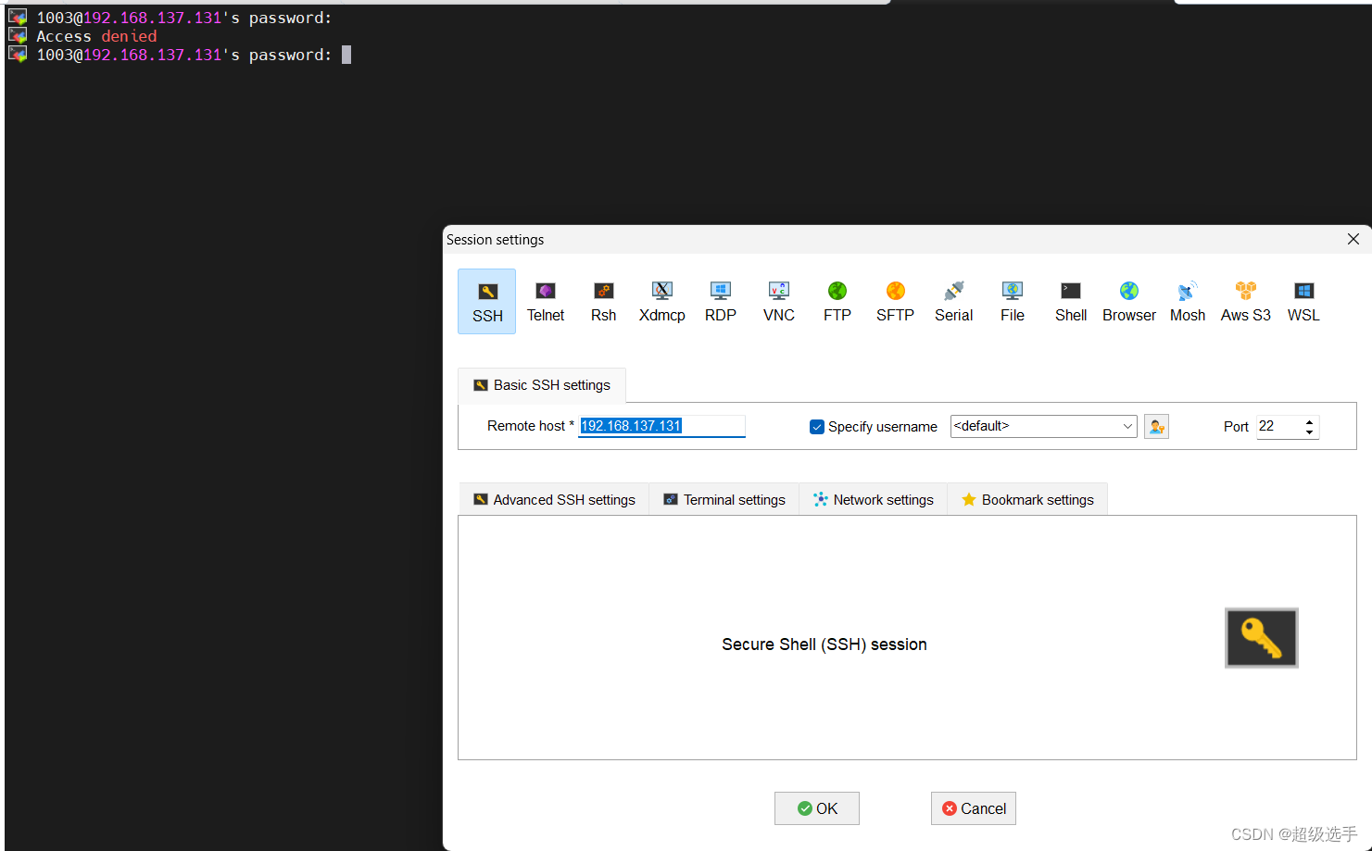Choose the Aws S3 session type

point(1245,301)
